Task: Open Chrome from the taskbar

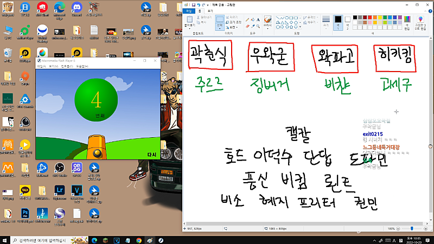Action: click(138, 240)
